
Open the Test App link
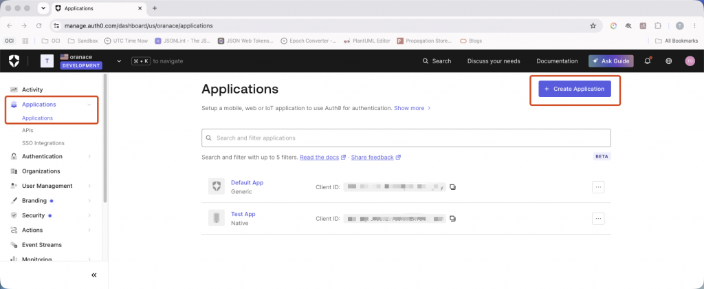pos(243,215)
